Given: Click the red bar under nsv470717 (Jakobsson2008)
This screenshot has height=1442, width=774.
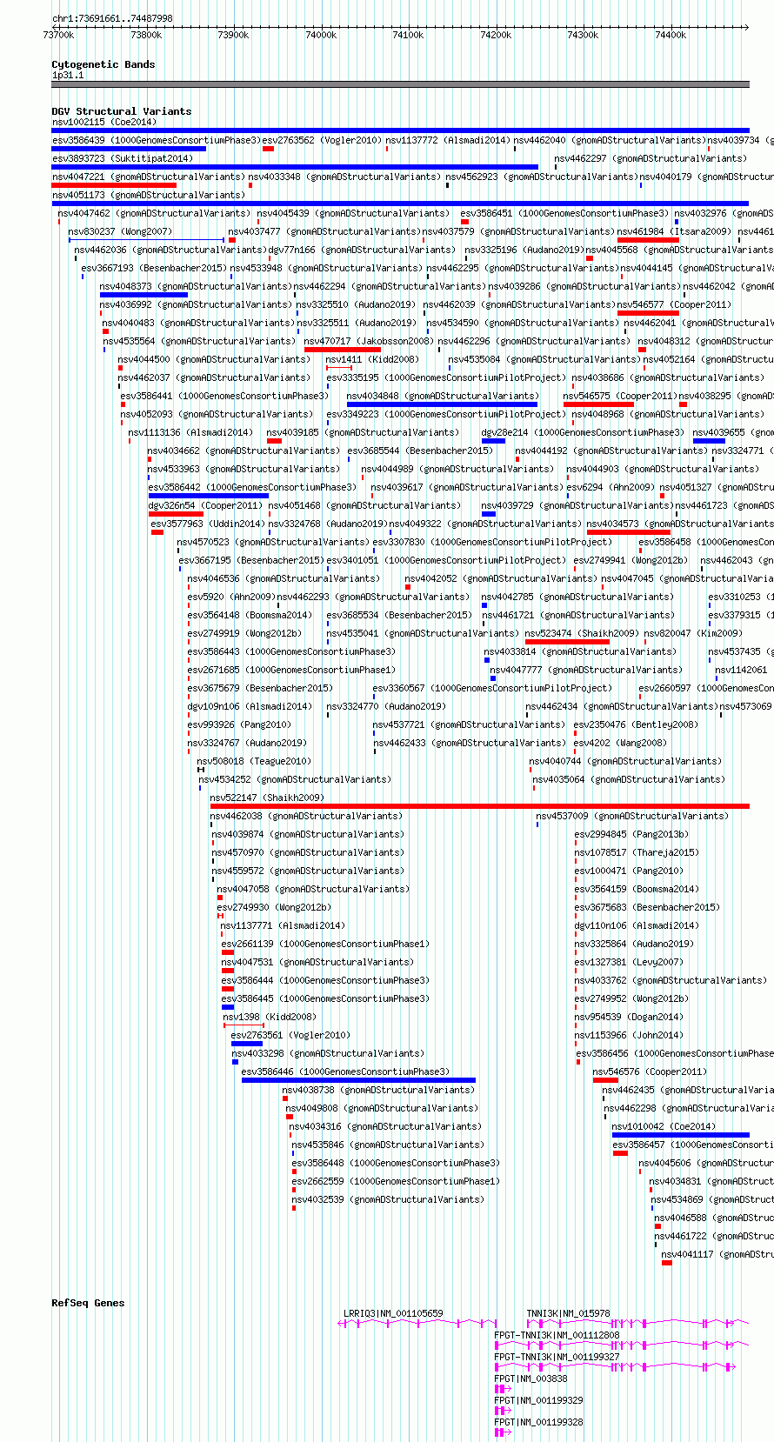Looking at the screenshot, I should pyautogui.click(x=343, y=350).
